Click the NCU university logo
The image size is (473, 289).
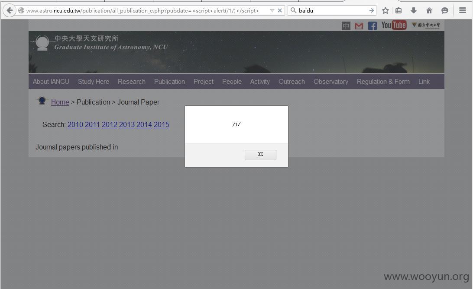(426, 25)
